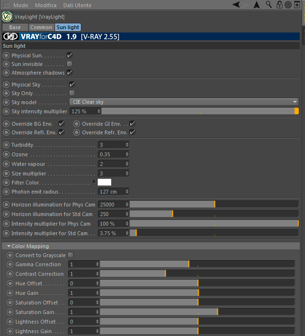This screenshot has width=305, height=336.
Task: Click animation dot next to Physical Sky
Action: [6, 85]
